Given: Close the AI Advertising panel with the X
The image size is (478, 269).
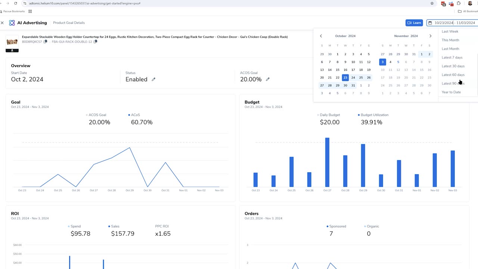Looking at the screenshot, I should [x=2, y=23].
